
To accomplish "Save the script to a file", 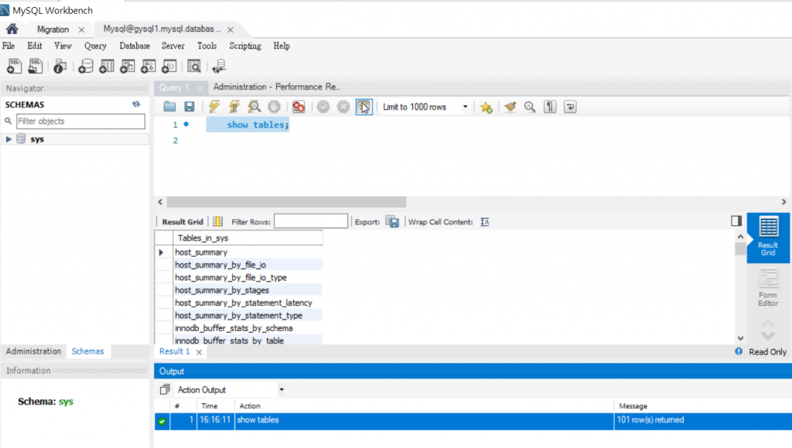I will (x=189, y=107).
